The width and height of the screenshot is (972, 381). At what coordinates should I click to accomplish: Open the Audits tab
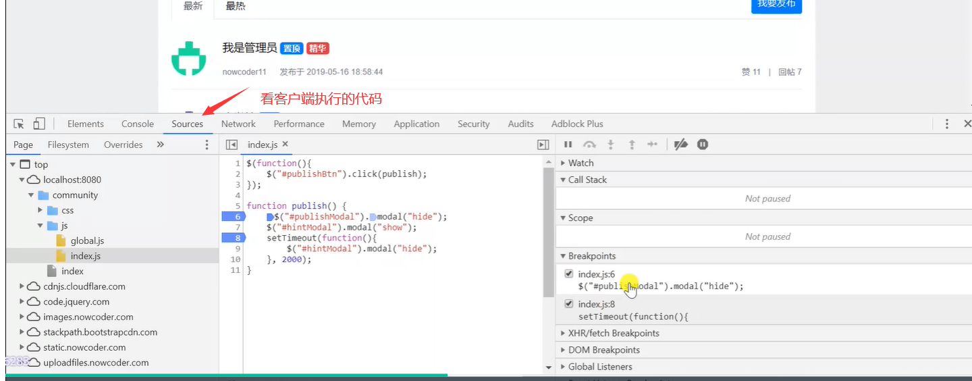tap(521, 124)
